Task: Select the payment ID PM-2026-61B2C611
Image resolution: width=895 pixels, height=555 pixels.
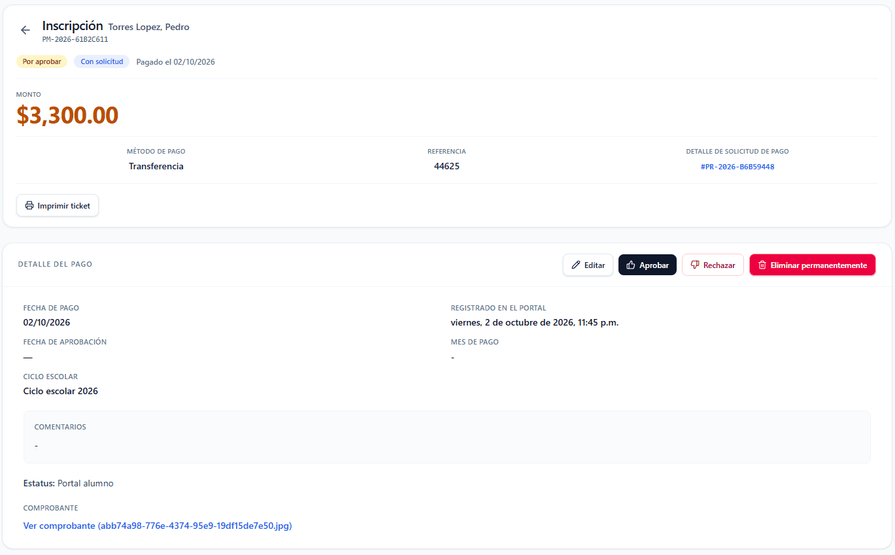Action: (x=75, y=39)
